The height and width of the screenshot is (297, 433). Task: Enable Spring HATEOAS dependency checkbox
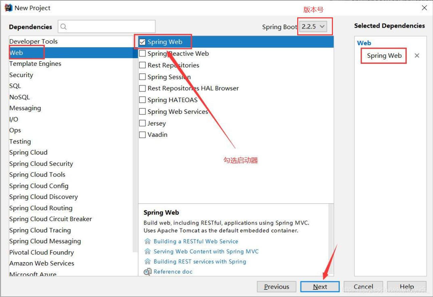click(x=142, y=100)
